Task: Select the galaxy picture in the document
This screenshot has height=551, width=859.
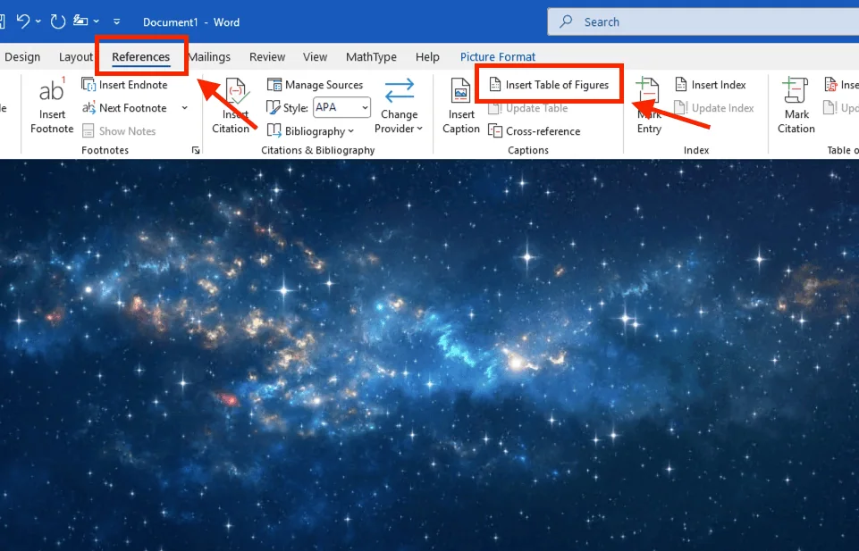Action: 429,355
